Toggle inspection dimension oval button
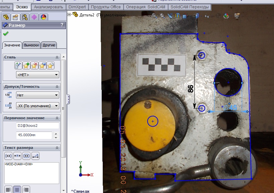Image resolution: width=274 pixels, height=193 pixels. pyautogui.click(x=26, y=156)
